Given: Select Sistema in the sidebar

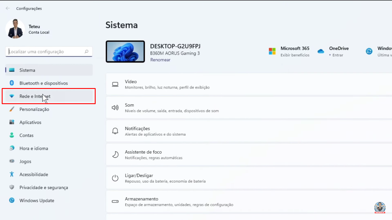Looking at the screenshot, I should pos(27,70).
